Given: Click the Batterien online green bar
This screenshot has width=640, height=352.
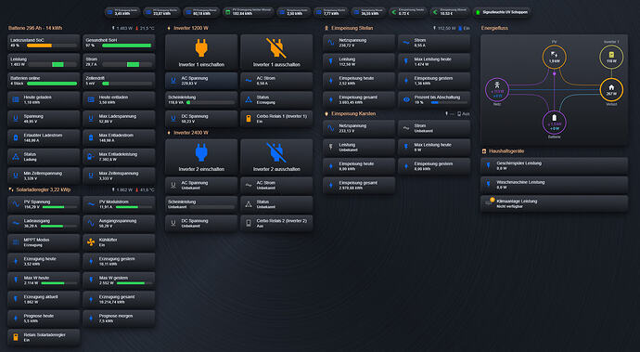Looking at the screenshot, I should tap(52, 84).
